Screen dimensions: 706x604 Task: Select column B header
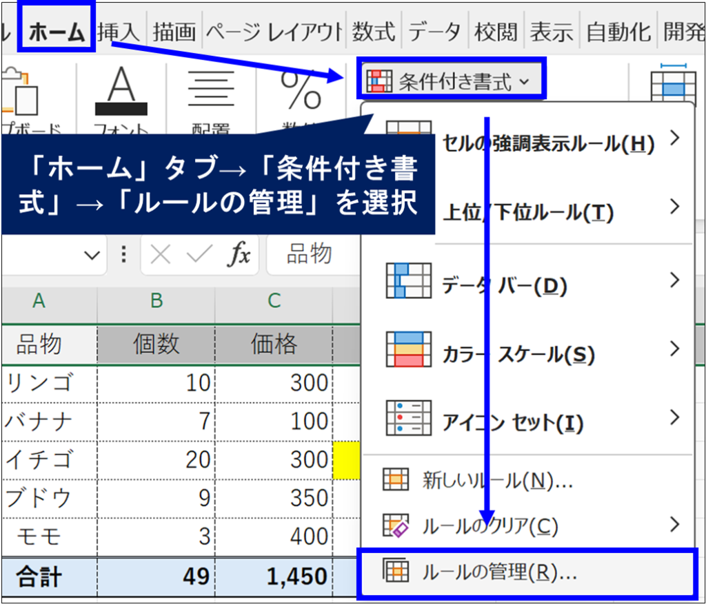[x=157, y=300]
